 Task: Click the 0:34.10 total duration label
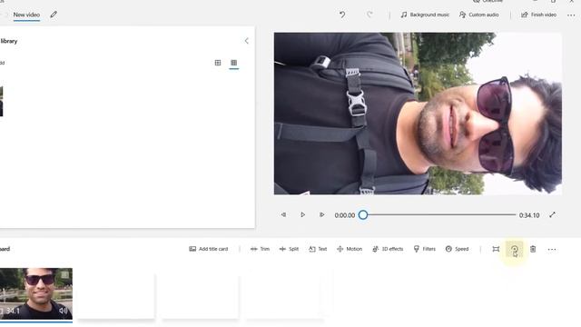(528, 215)
